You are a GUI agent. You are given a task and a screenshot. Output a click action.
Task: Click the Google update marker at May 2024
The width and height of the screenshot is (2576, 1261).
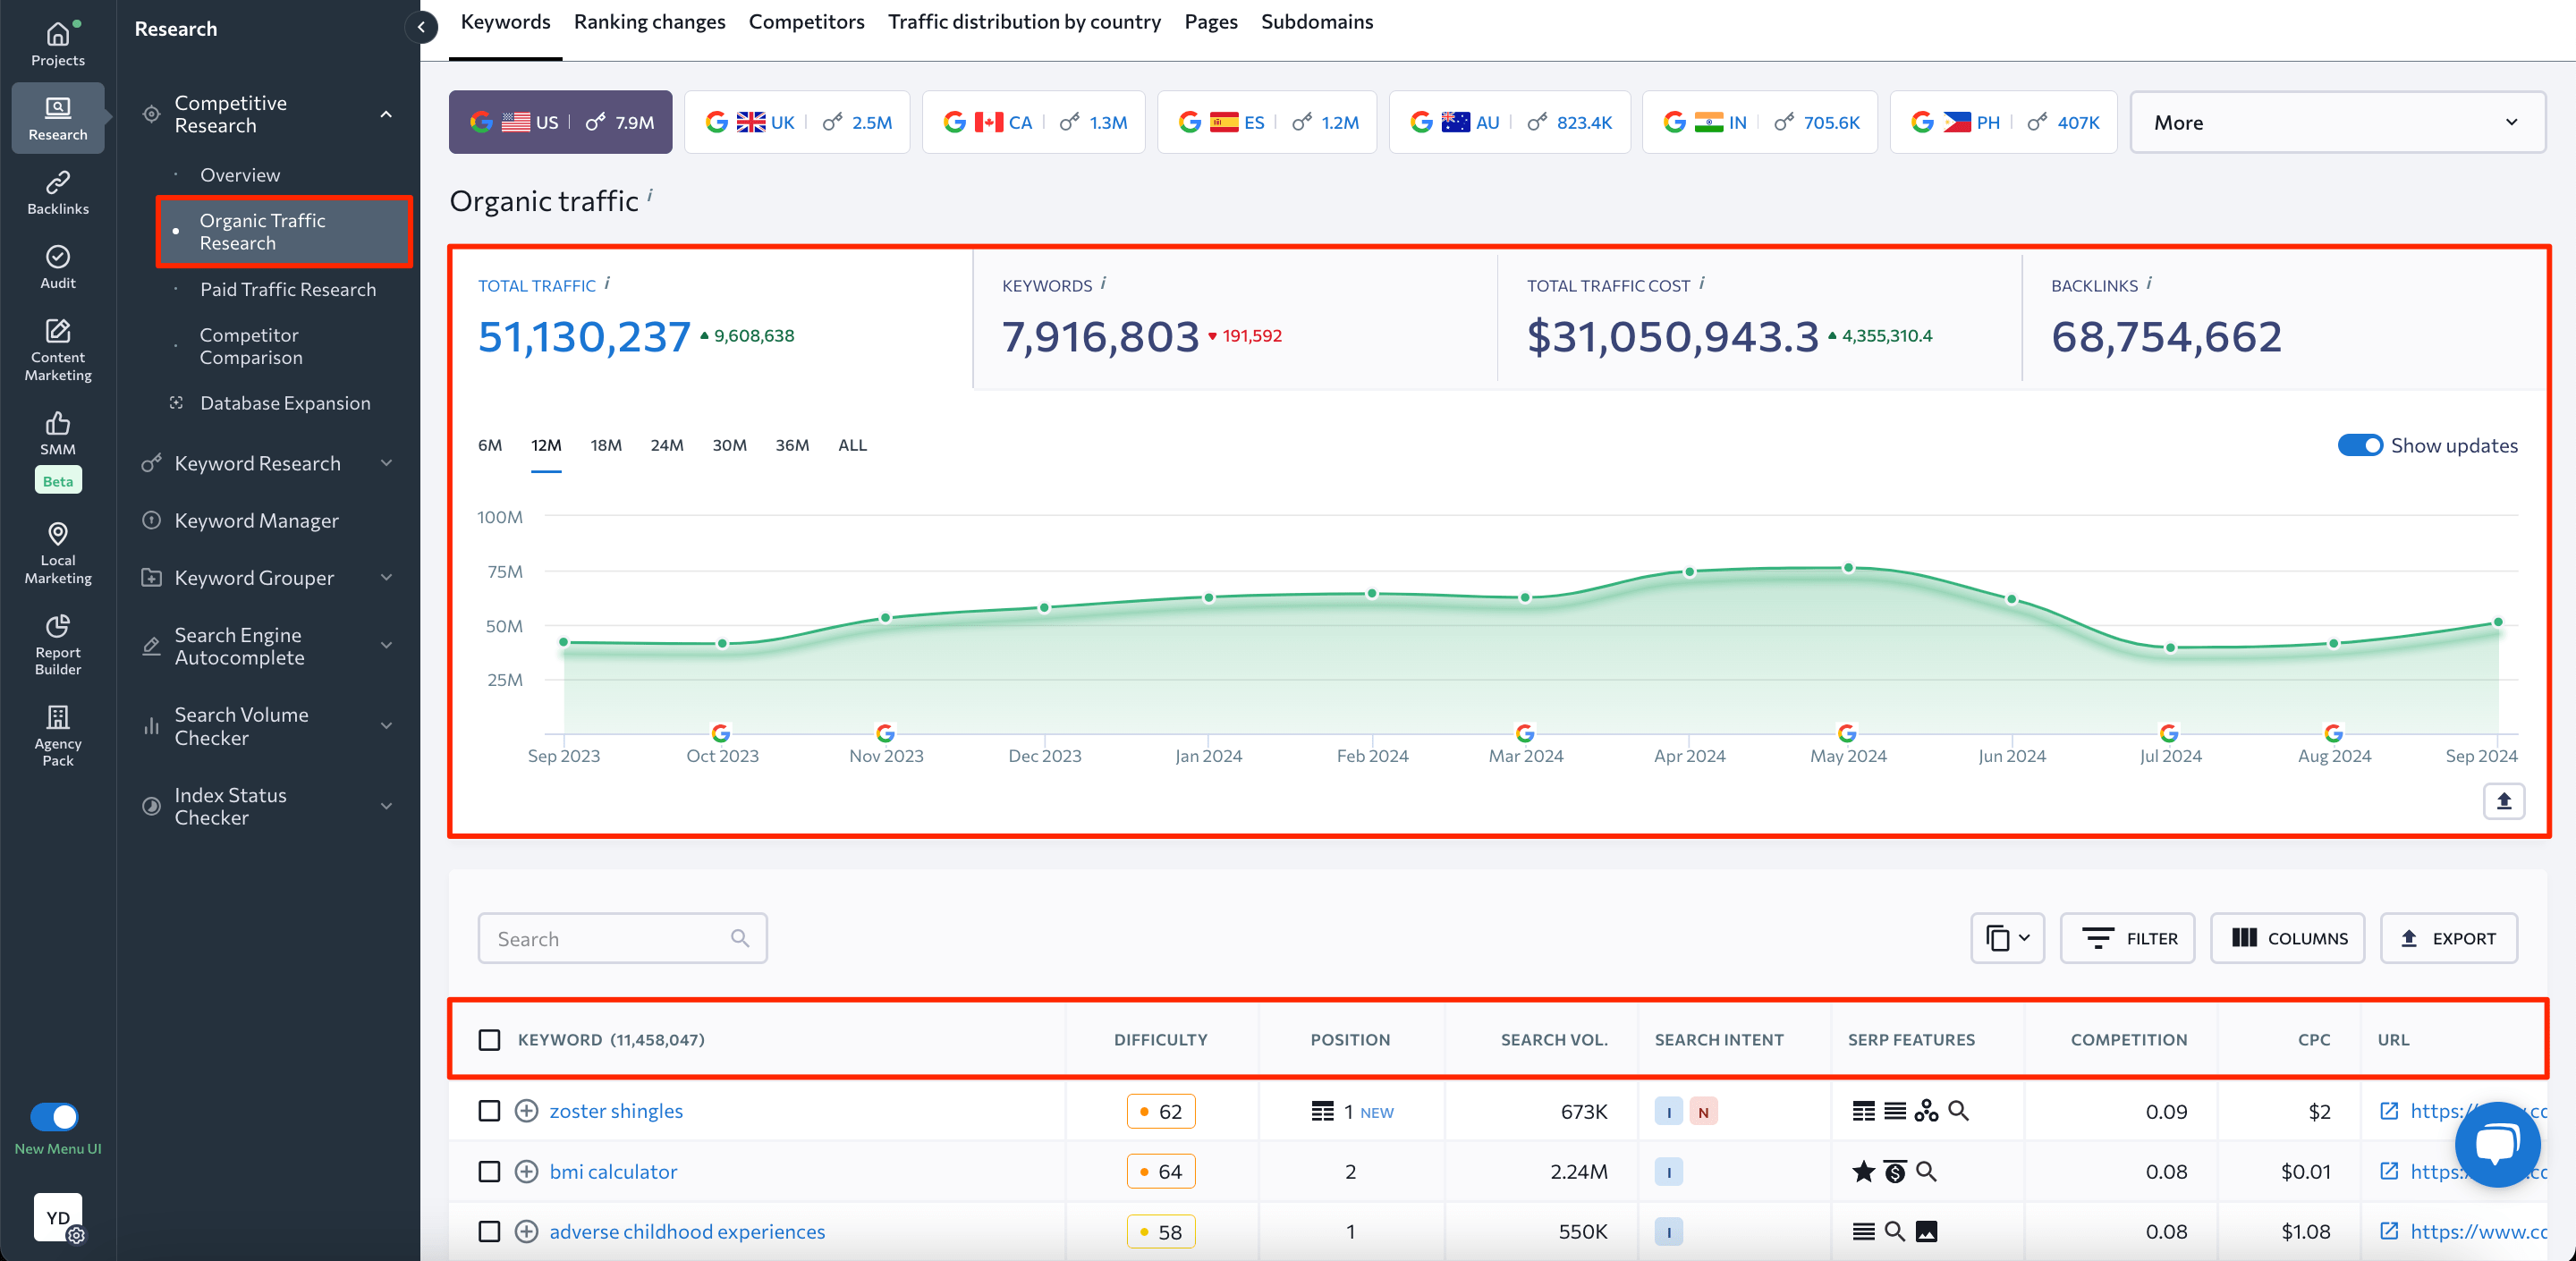(x=1847, y=732)
